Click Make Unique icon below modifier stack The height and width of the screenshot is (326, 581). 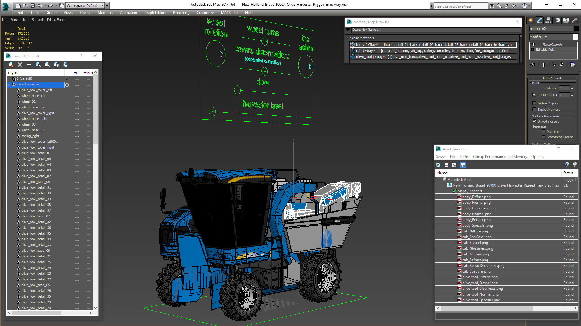coord(554,64)
